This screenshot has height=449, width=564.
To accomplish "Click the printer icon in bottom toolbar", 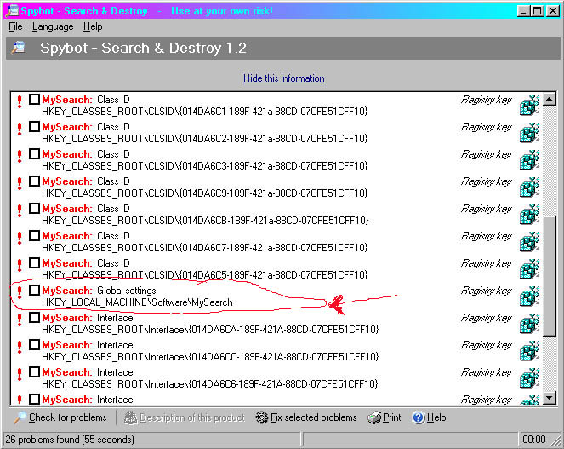I will [x=374, y=417].
